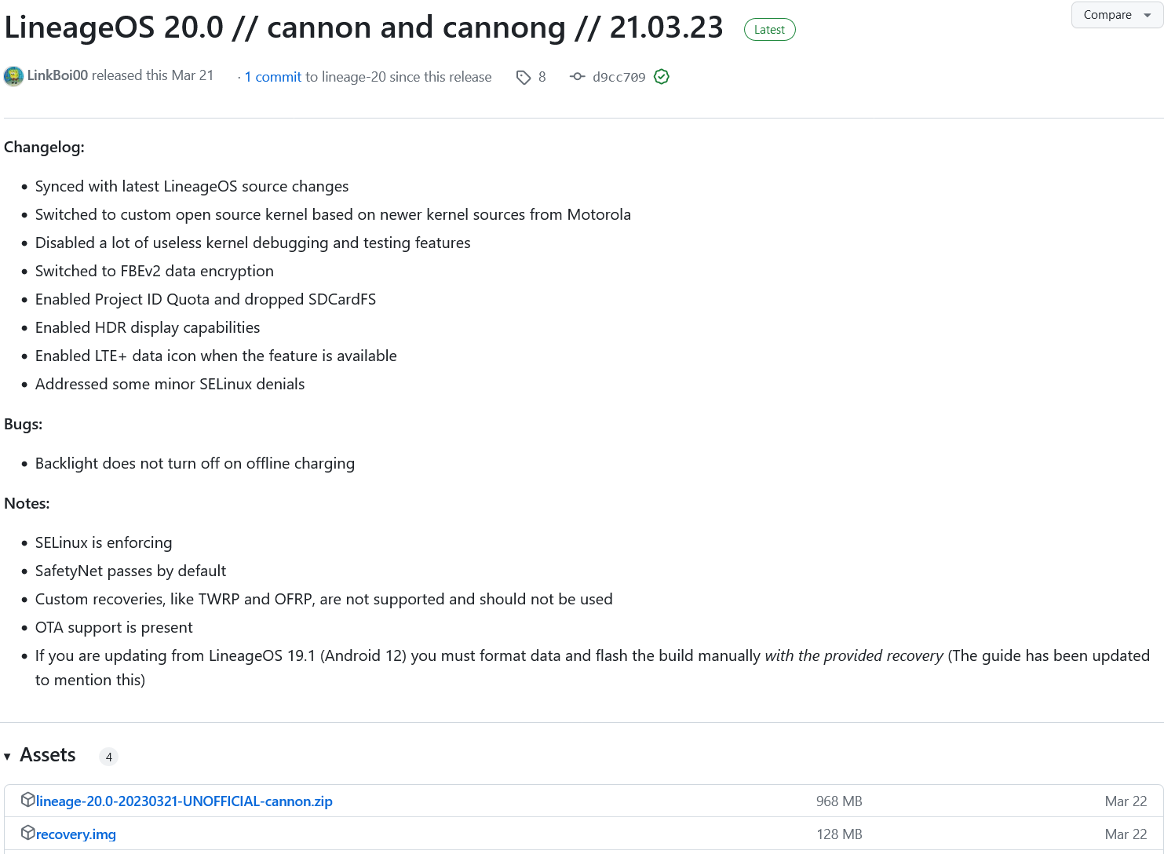1164x854 pixels.
Task: Click the green verified checkmark icon
Action: coord(662,76)
